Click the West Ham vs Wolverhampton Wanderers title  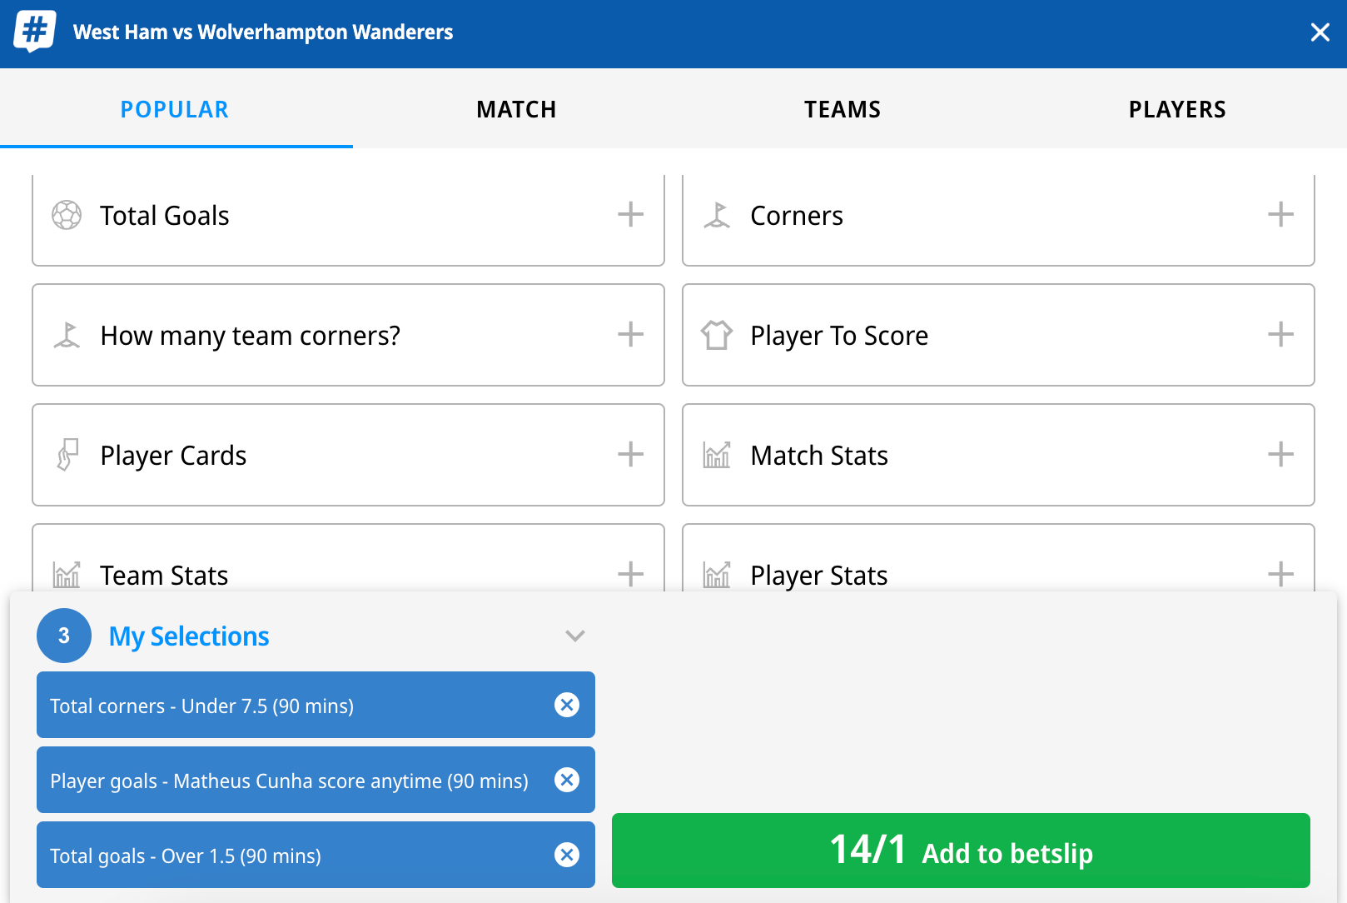click(x=263, y=32)
